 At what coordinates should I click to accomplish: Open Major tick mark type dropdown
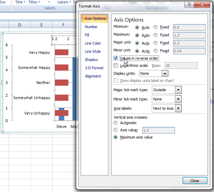pyautogui.click(x=178, y=90)
